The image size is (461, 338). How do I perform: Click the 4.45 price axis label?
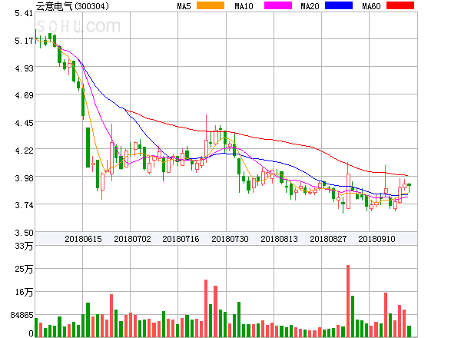[24, 123]
